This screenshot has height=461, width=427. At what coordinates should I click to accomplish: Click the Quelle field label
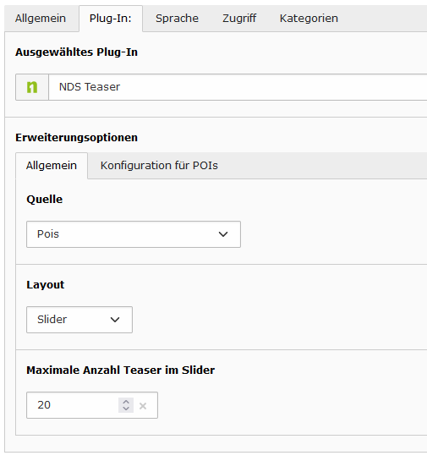coord(44,200)
